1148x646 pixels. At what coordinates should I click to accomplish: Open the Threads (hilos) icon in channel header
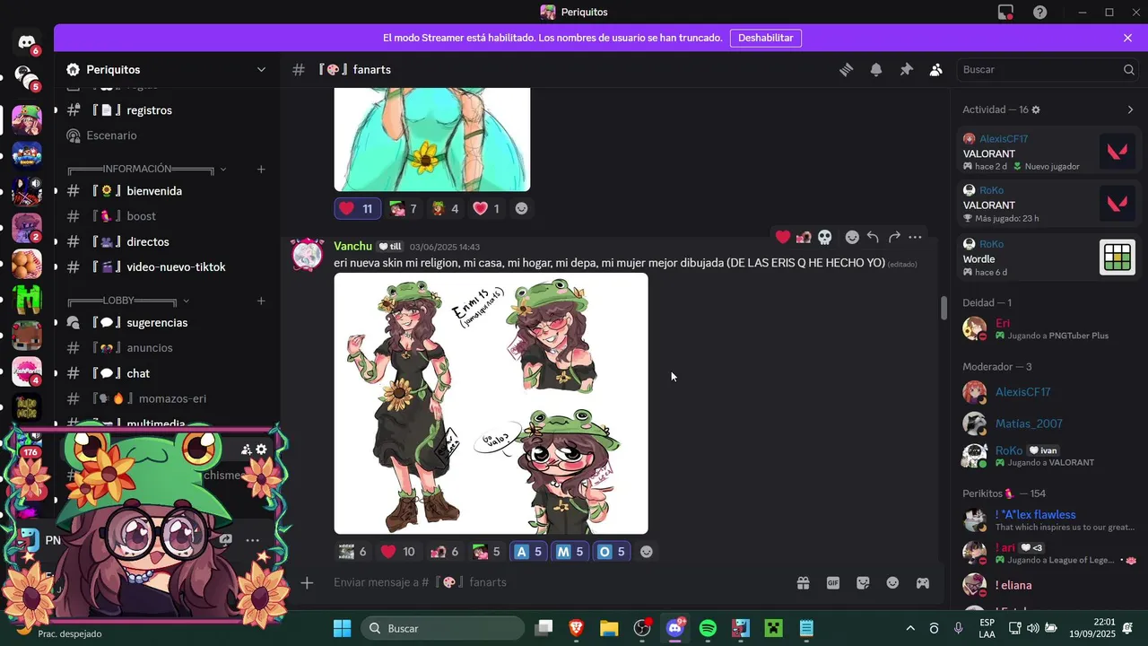coord(846,70)
